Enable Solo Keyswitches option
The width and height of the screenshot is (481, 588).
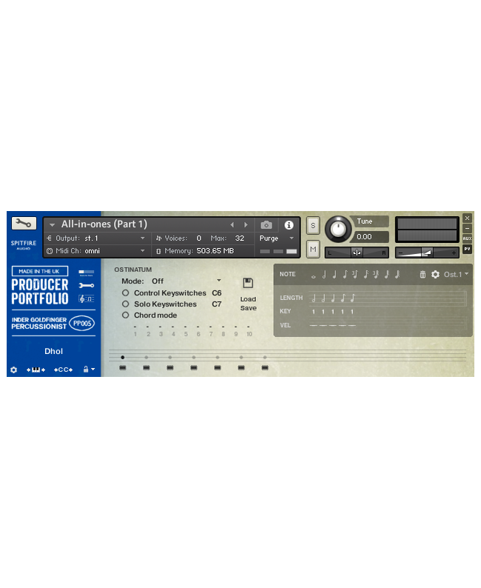coord(126,304)
